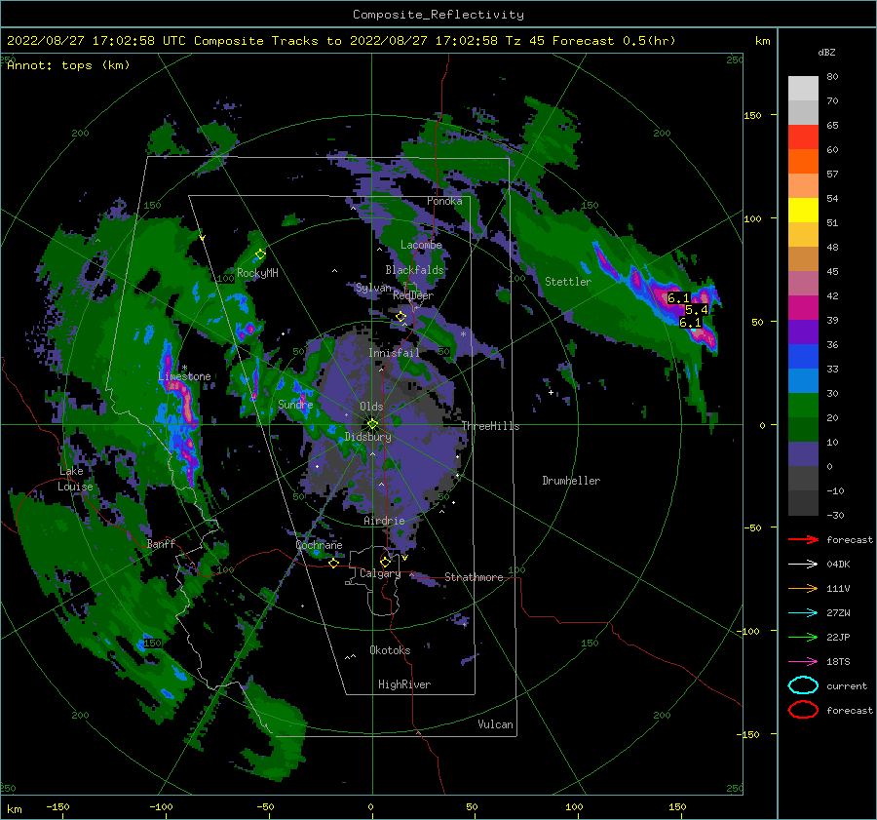Click yellow diamond marker above Calgary label
Image resolution: width=877 pixels, height=820 pixels.
(x=385, y=562)
